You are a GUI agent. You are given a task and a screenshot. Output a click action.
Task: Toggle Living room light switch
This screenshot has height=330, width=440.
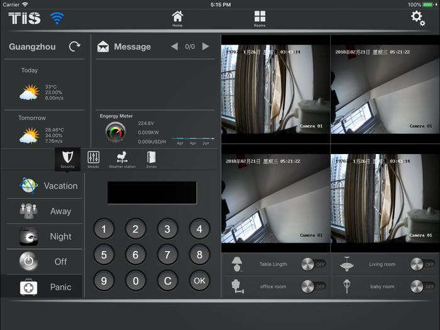pyautogui.click(x=423, y=264)
